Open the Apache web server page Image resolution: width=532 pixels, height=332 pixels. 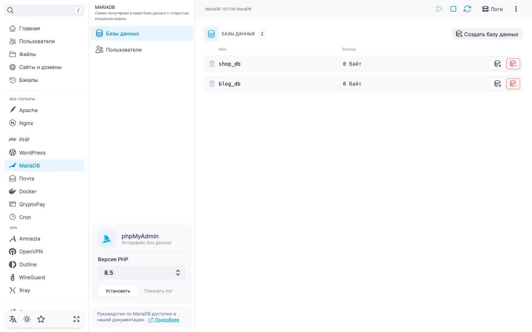tap(44, 110)
